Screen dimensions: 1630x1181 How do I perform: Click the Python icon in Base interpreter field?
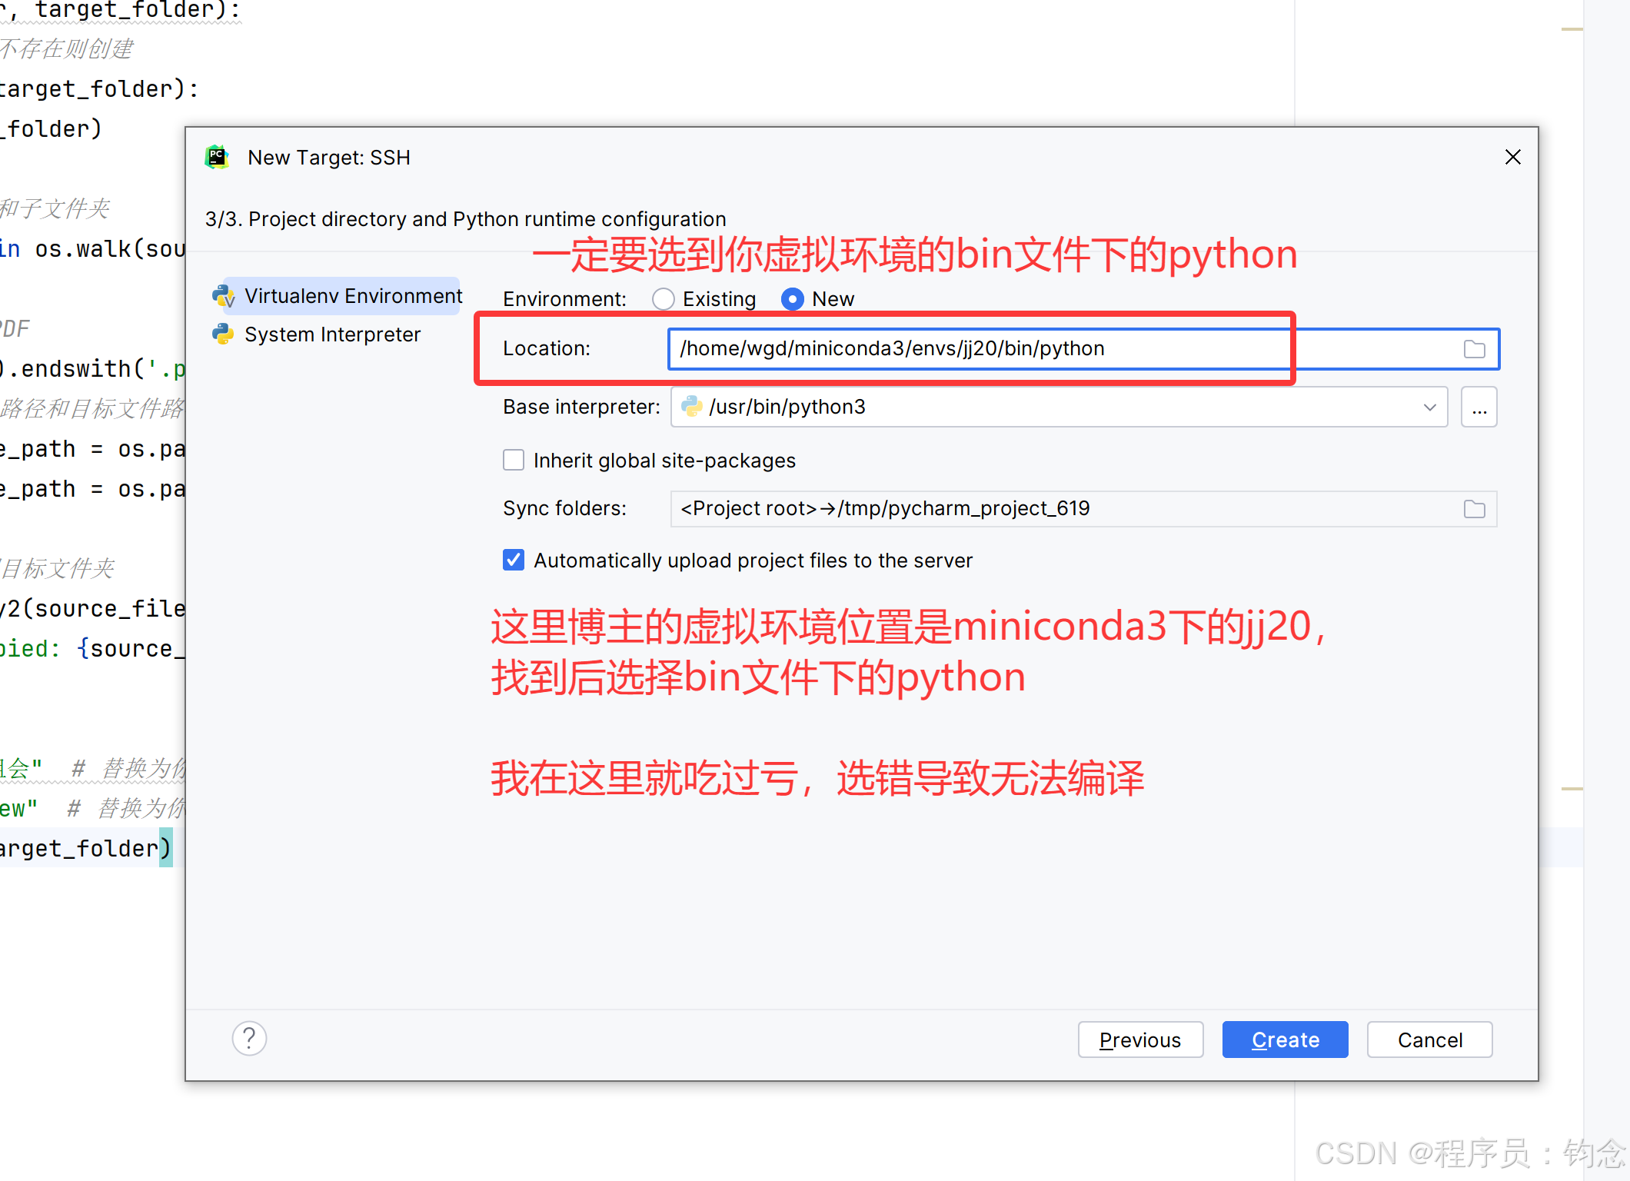click(x=690, y=407)
